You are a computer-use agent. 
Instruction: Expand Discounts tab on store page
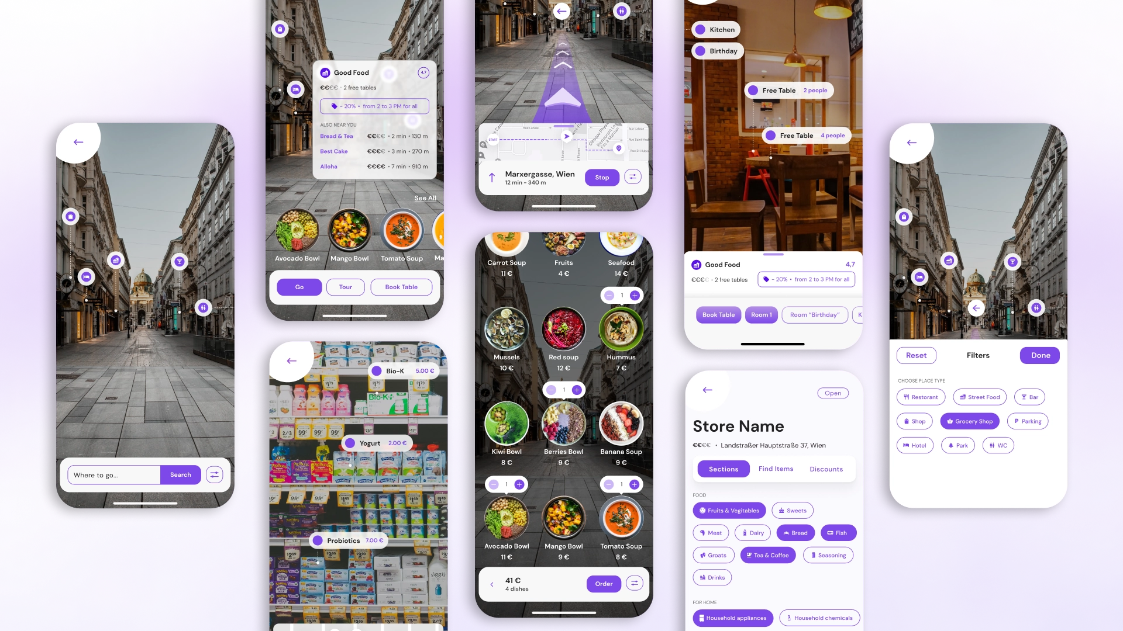(826, 469)
